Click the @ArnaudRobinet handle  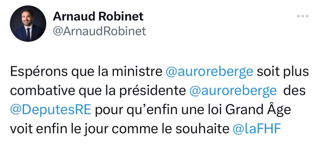click(x=100, y=31)
